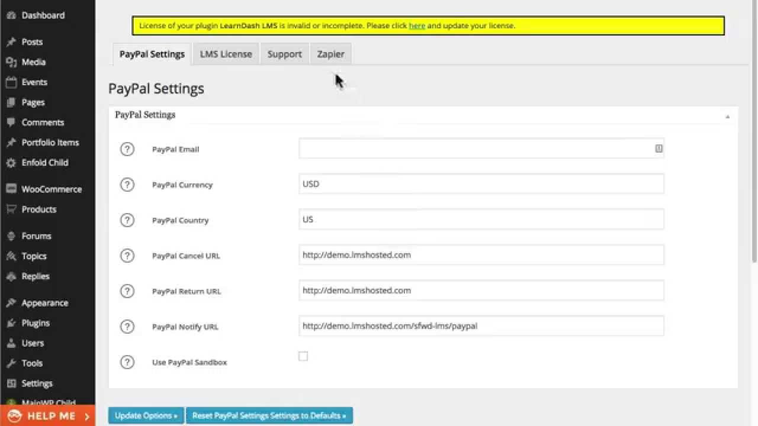Click the Posts pushpin icon
This screenshot has width=758, height=426.
point(11,42)
